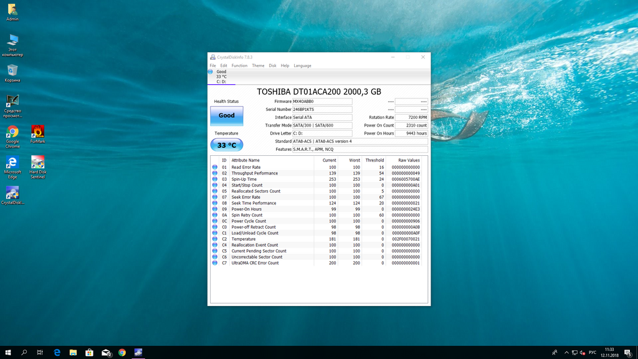This screenshot has width=638, height=359.
Task: Click the Power On Hours value
Action: 411,133
